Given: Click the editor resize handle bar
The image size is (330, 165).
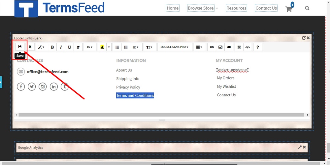Looking at the screenshot, I should point(162,120).
